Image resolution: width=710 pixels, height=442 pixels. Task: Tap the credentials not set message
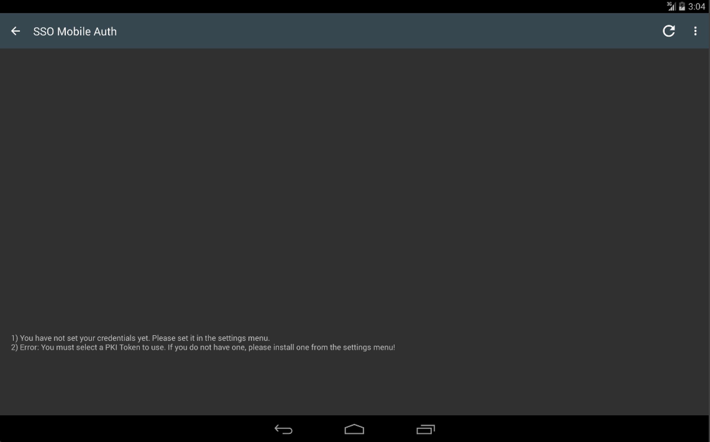tap(140, 338)
